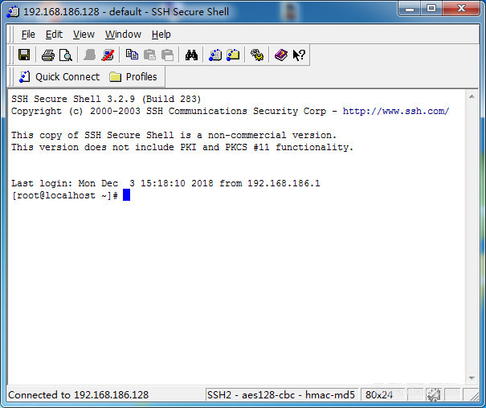The image size is (486, 408).
Task: Click the terminal scrollbar down arrow
Action: coord(472,377)
